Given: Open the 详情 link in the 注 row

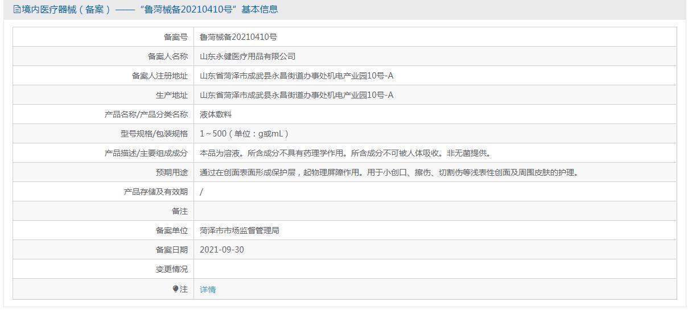Looking at the screenshot, I should (208, 290).
